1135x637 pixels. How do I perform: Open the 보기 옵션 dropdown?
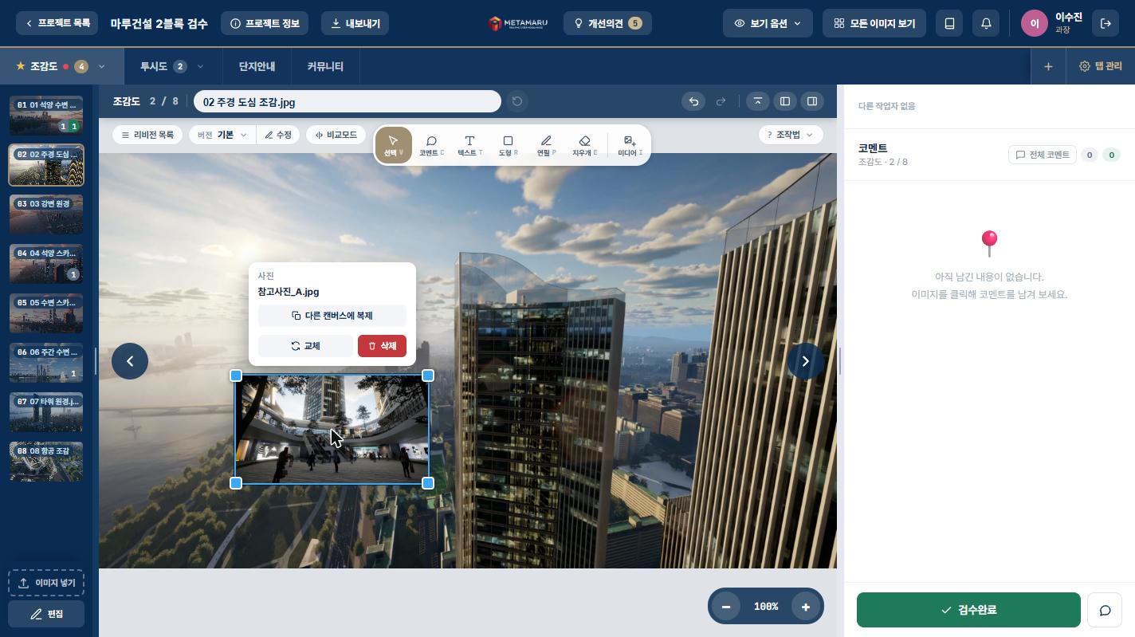coord(768,23)
